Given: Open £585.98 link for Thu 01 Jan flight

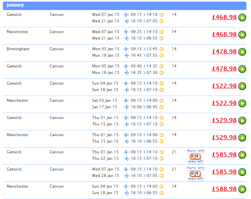Looking at the screenshot, I should pos(224,155).
